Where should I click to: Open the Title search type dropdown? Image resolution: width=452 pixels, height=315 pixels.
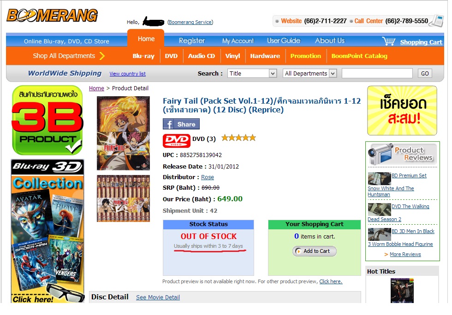click(x=252, y=73)
